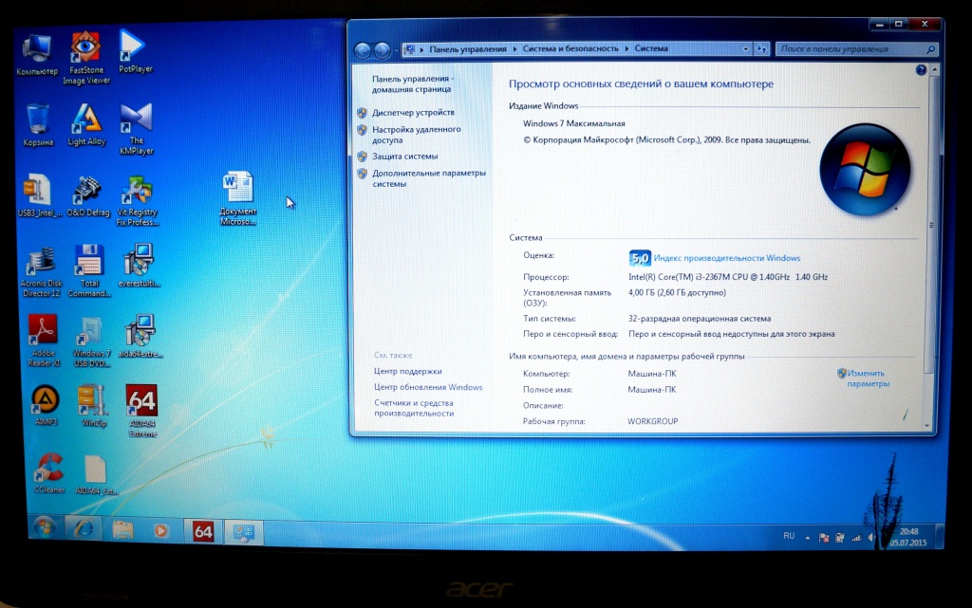Select The KMPlayer desktop shortcut
Viewport: 972px width, 608px height.
point(137,129)
